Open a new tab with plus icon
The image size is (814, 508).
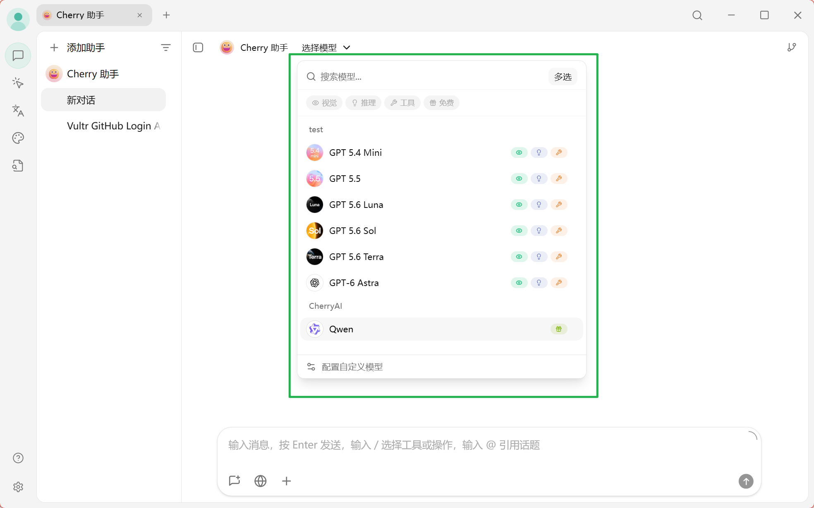tap(166, 15)
